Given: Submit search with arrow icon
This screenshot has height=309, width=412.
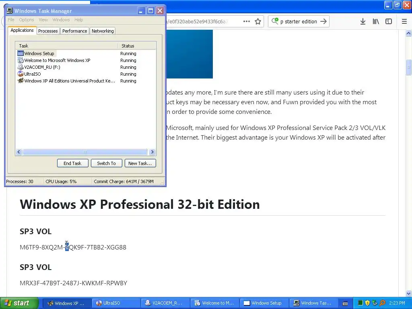Looking at the screenshot, I should 323,21.
